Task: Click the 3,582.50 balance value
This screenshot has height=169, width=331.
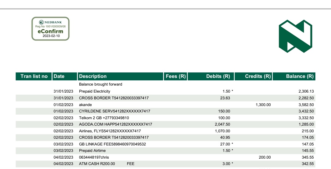Action: click(x=306, y=105)
